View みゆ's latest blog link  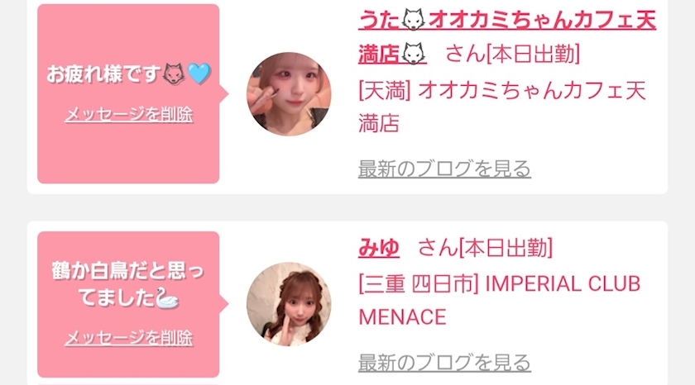point(444,363)
